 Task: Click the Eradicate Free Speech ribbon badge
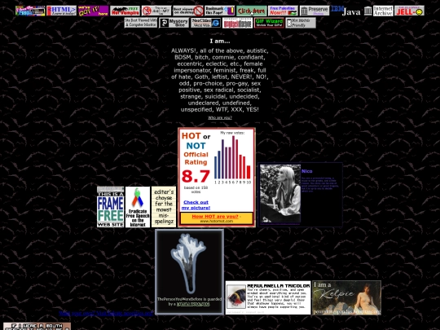(138, 206)
